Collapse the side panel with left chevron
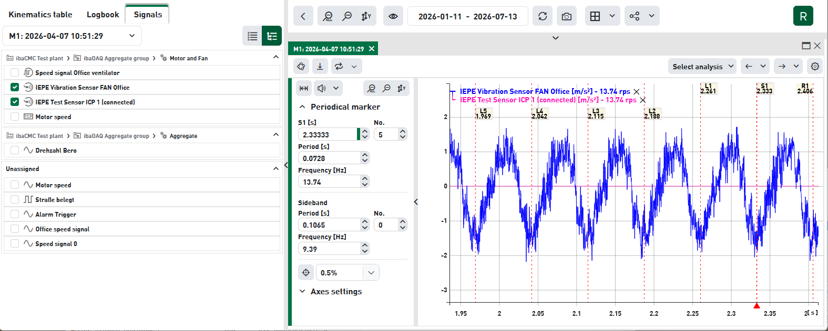Image resolution: width=828 pixels, height=331 pixels. pos(415,201)
